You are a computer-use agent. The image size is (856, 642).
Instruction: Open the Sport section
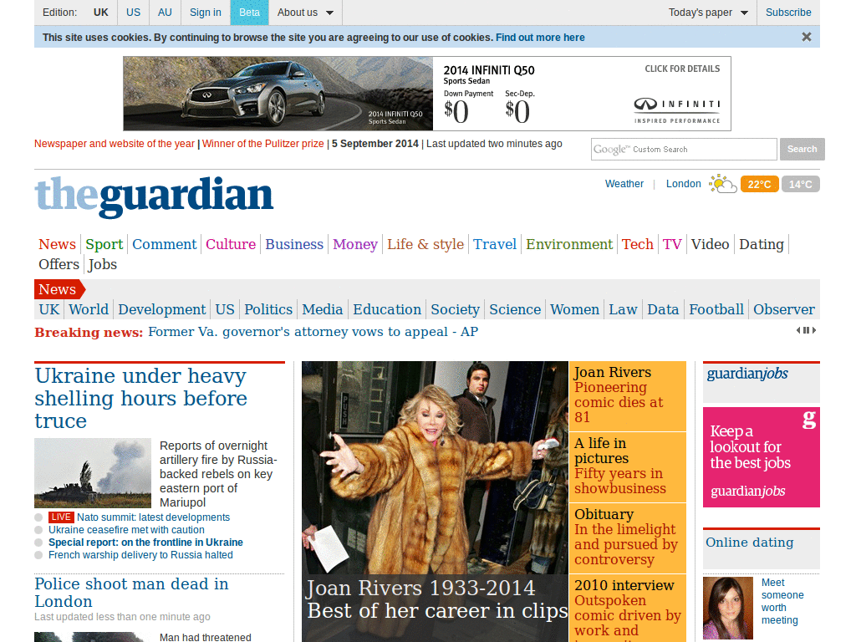pos(104,244)
